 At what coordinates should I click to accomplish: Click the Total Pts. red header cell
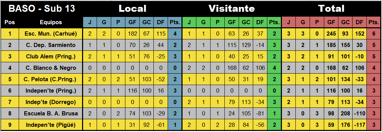374,22
